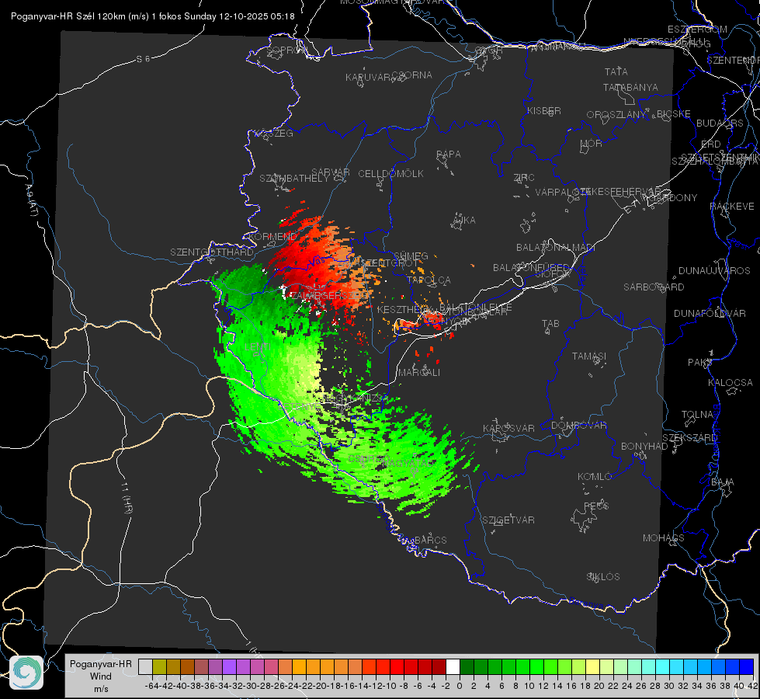Pick the bright violet legend swatch
The width and height of the screenshot is (760, 699).
click(x=229, y=666)
